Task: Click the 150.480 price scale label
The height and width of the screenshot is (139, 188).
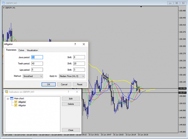Action: click(x=183, y=10)
